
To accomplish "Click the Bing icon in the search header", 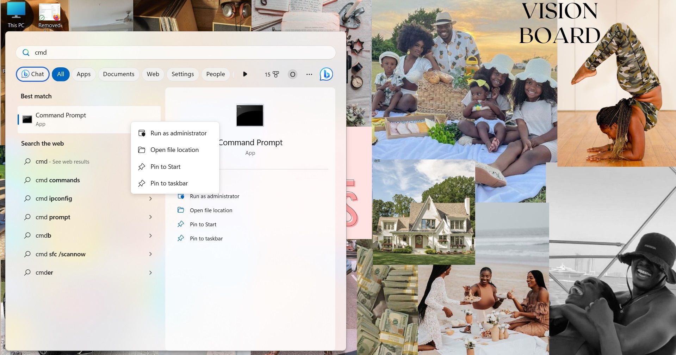I will pyautogui.click(x=326, y=74).
